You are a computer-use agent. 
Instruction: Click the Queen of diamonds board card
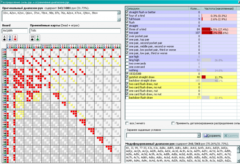[x=10, y=38]
